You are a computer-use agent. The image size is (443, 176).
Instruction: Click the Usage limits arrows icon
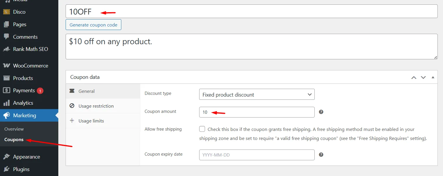(x=72, y=121)
